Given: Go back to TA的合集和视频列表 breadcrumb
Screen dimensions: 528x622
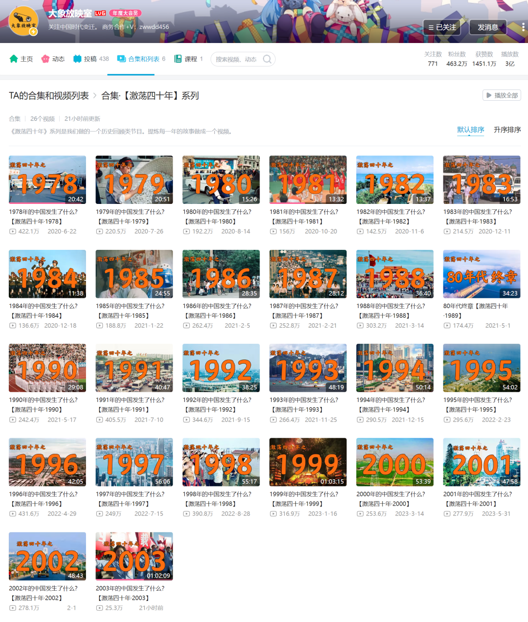Looking at the screenshot, I should (x=49, y=96).
